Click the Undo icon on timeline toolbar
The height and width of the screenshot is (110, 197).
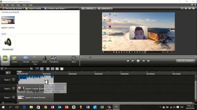click(x=37, y=69)
